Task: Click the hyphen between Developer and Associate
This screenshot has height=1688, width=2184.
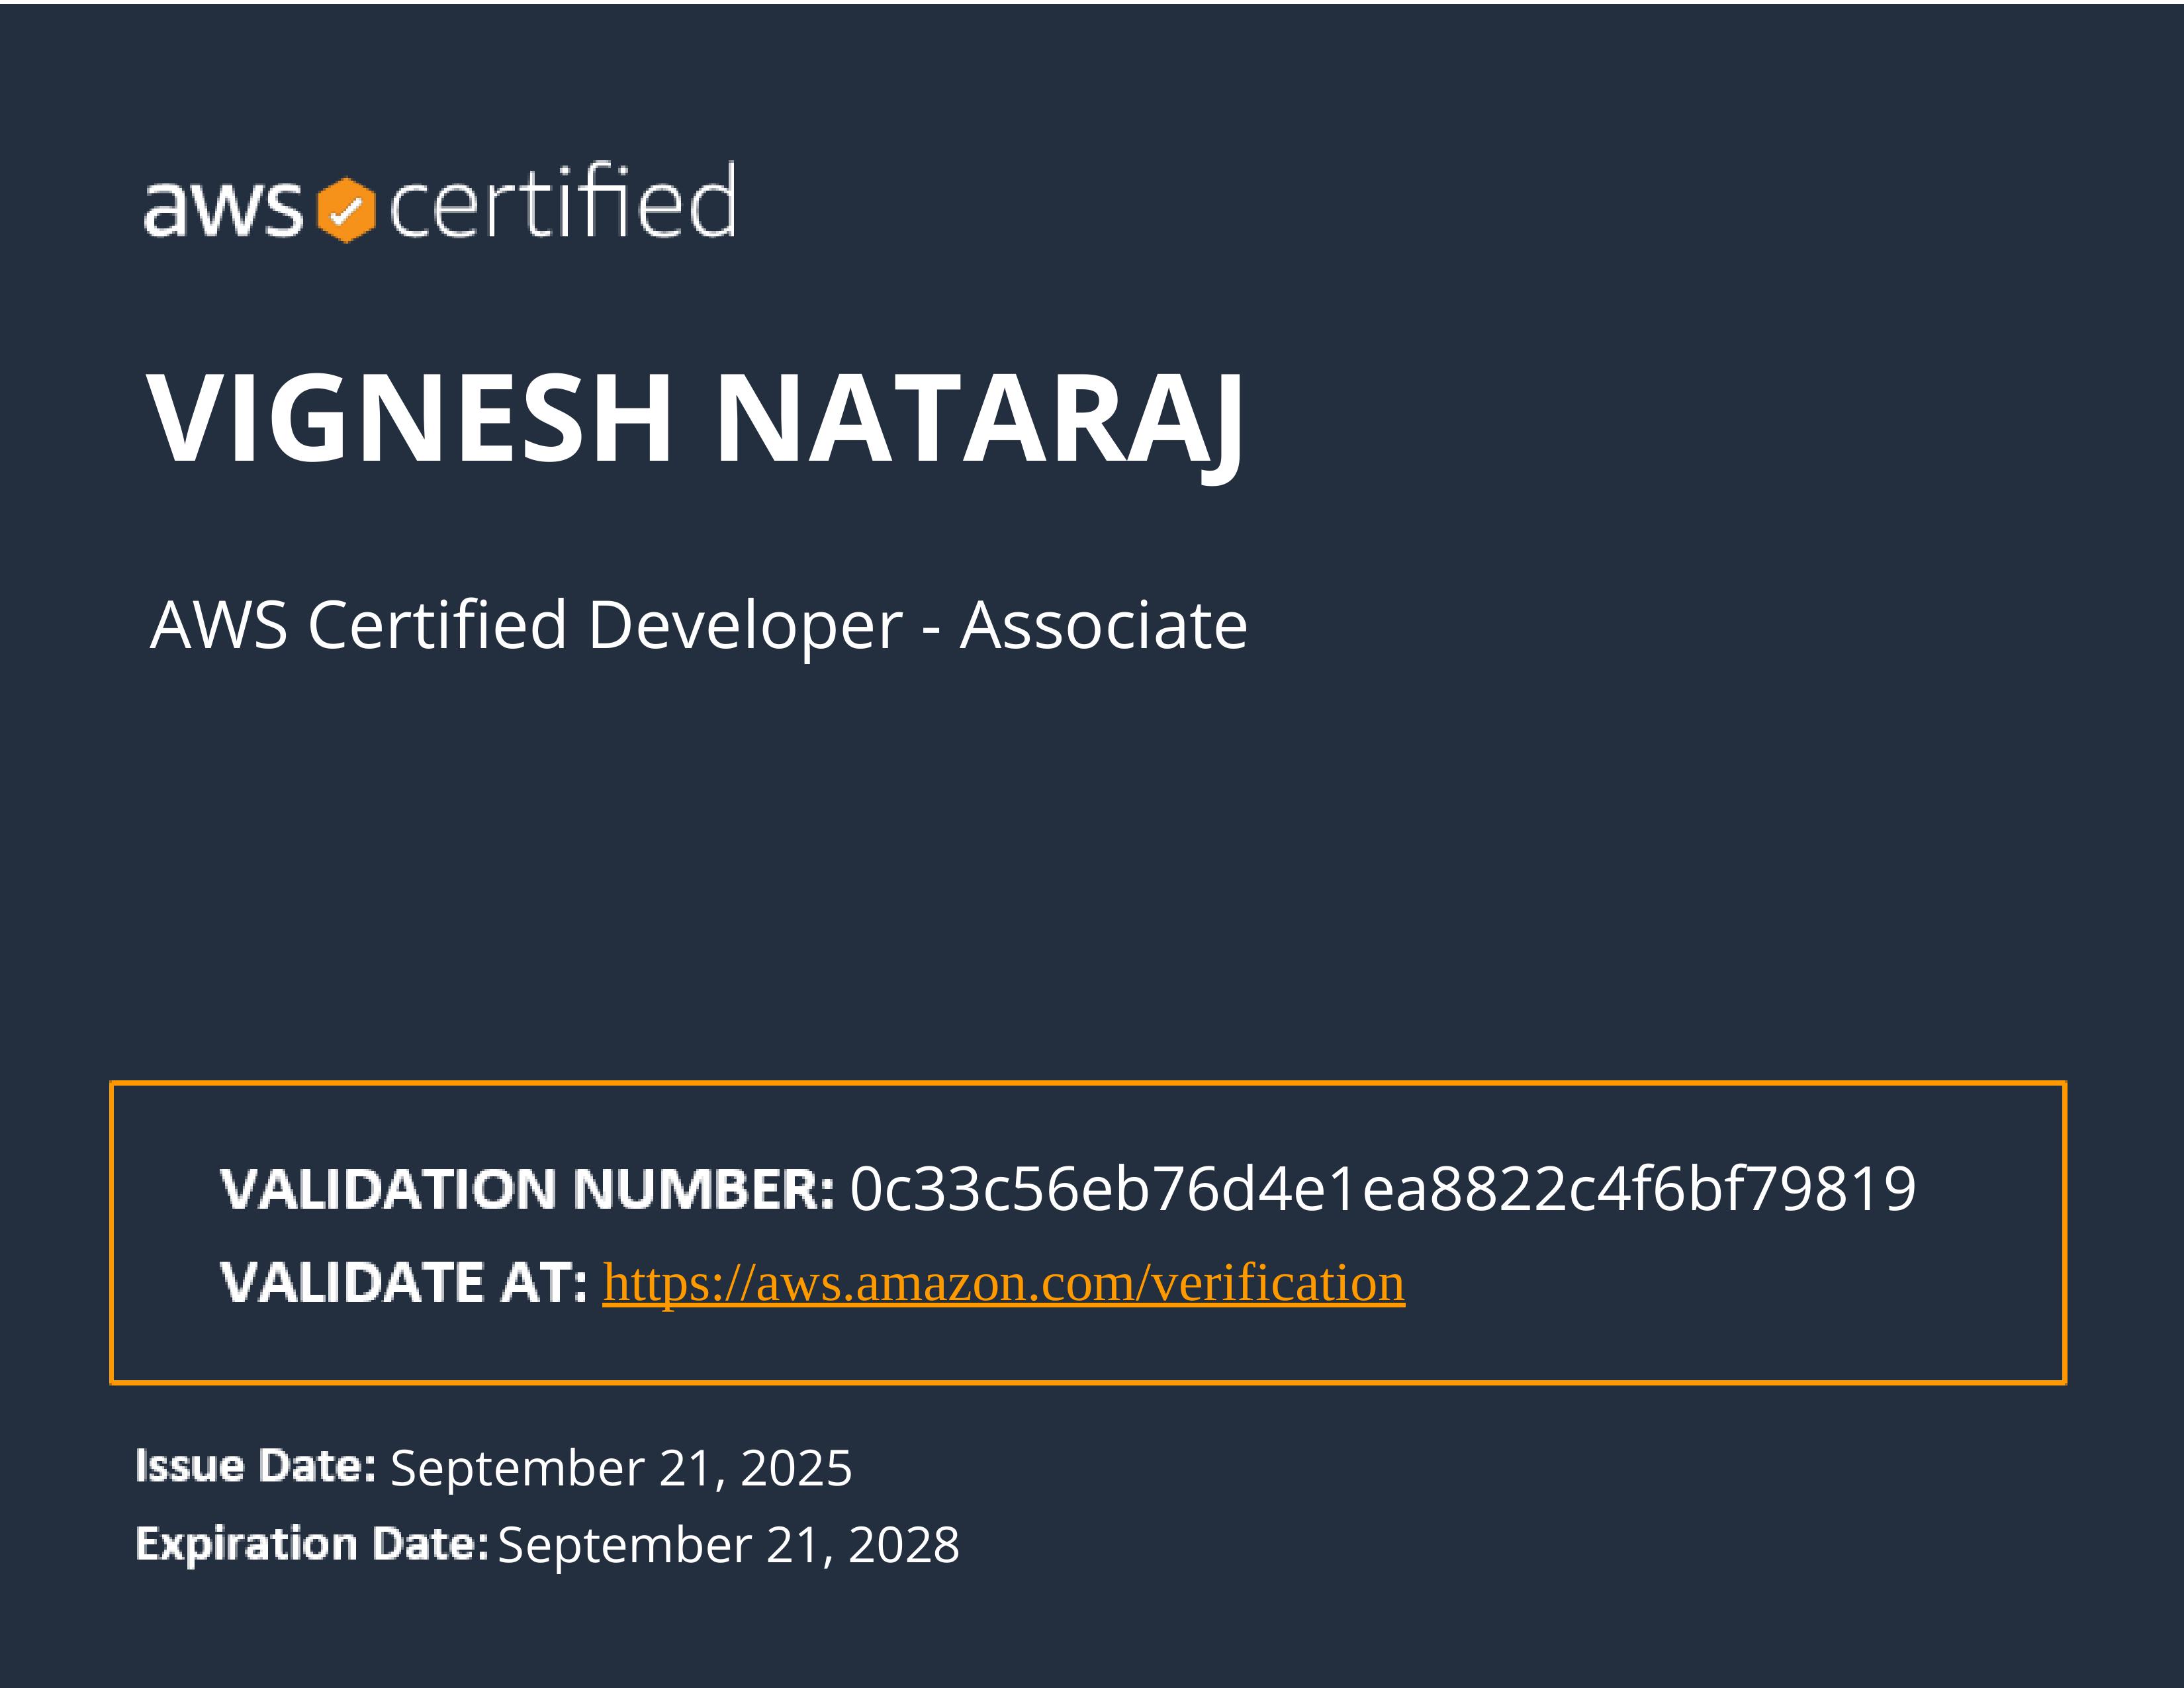Action: [x=931, y=630]
